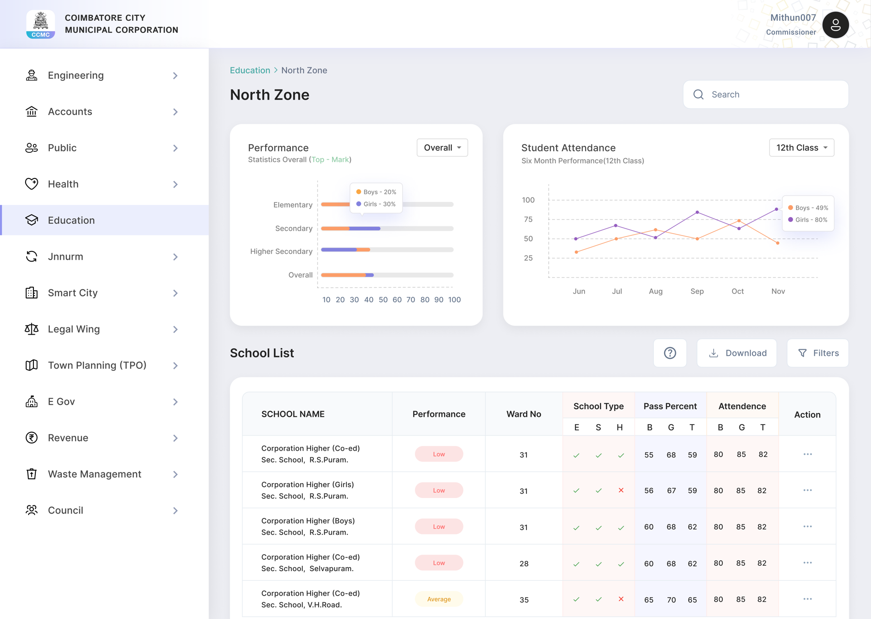The image size is (871, 619).
Task: Click the Health heart icon
Action: pyautogui.click(x=31, y=184)
